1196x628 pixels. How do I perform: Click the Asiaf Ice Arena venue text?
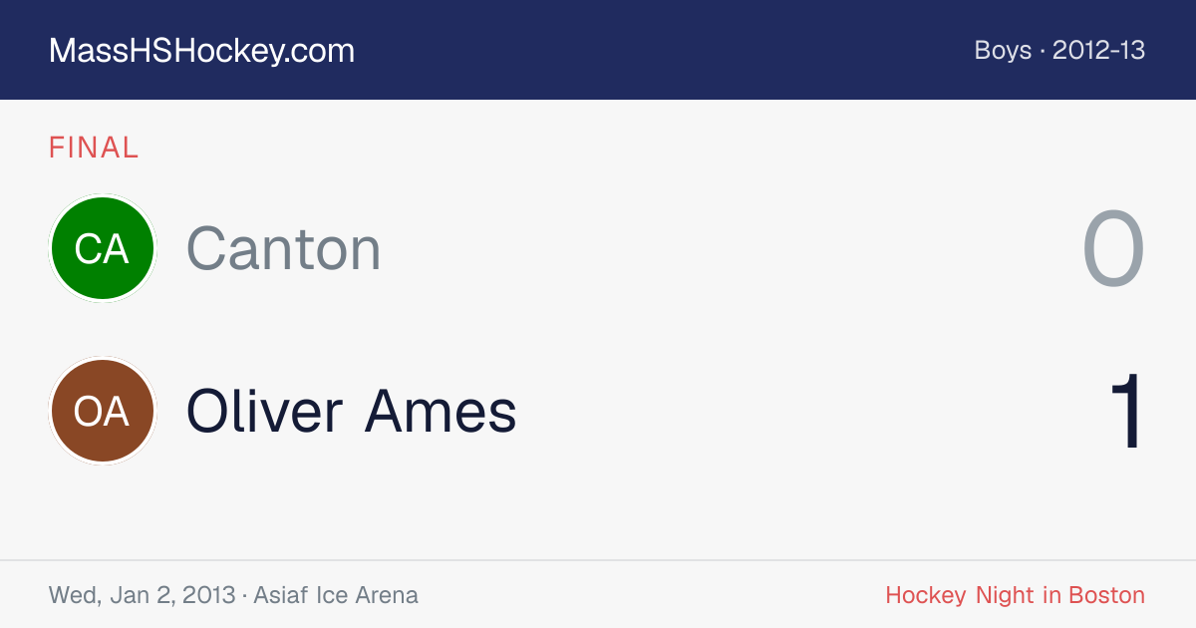coord(336,595)
